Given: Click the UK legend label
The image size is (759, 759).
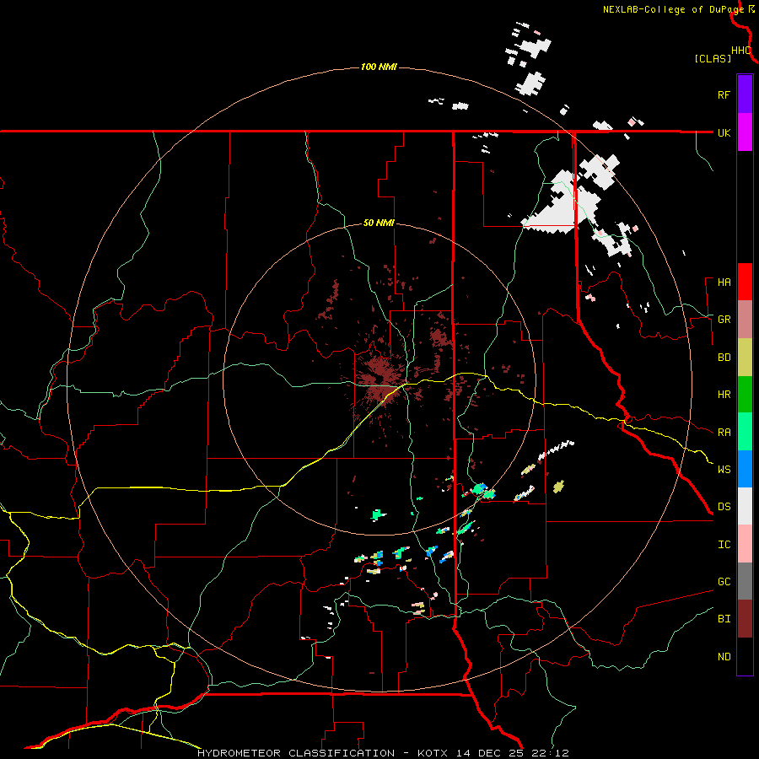Looking at the screenshot, I should coord(724,132).
